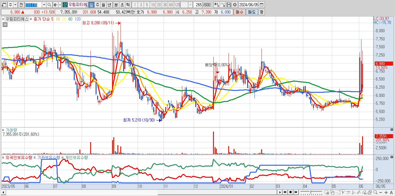Screen dimensions: 395x196
Task: Expand the custom interval dropdown arrow
Action: pos(190,5)
